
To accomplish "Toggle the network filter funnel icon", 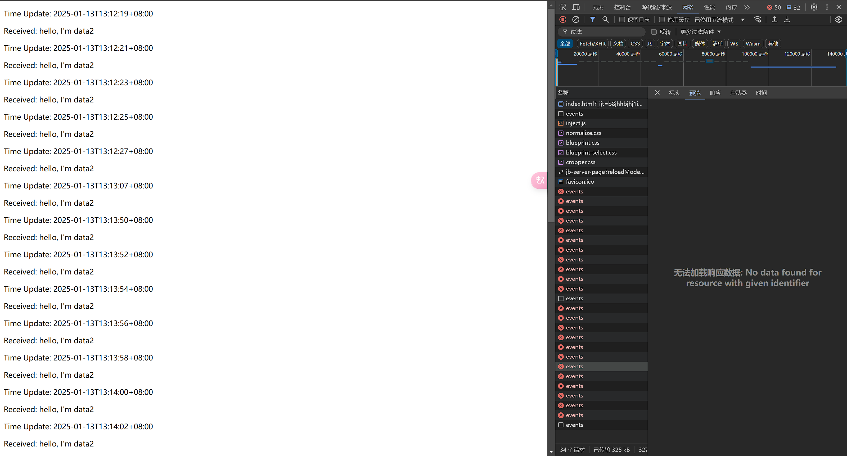I will pyautogui.click(x=593, y=19).
